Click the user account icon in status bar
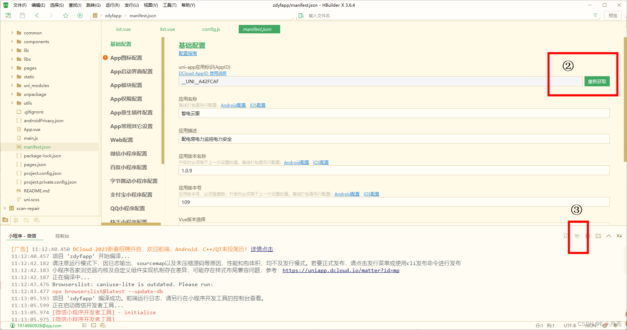 click(x=13, y=325)
